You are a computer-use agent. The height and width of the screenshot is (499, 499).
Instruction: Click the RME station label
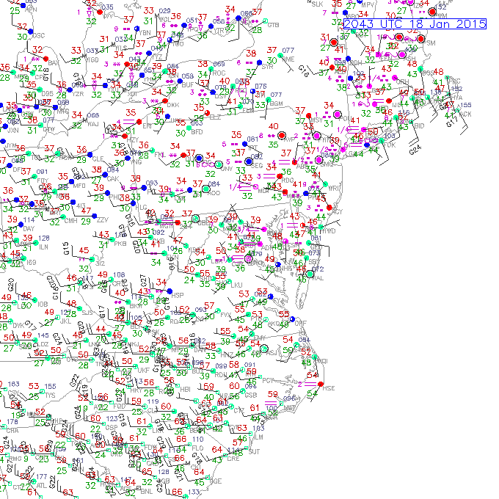click(288, 59)
